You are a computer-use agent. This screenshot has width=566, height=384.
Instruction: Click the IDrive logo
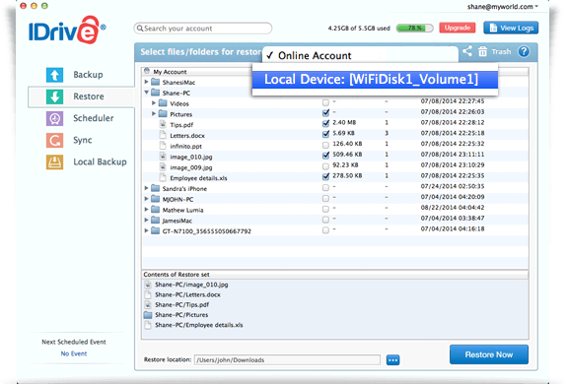(x=67, y=30)
